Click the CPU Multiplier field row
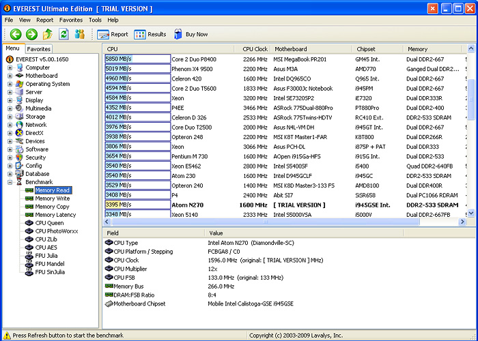Viewport: 478px width, 341px height. tap(289, 269)
